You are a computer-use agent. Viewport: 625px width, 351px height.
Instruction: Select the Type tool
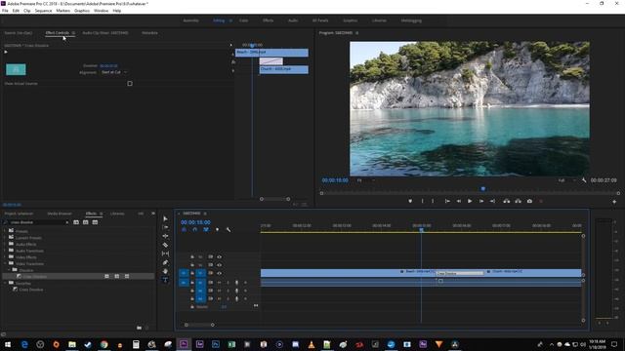165,280
